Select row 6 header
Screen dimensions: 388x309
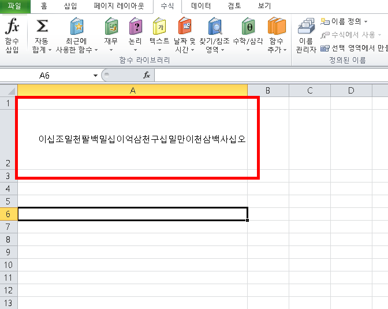(x=9, y=214)
